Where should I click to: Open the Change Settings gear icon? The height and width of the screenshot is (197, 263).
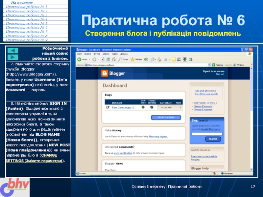click(152, 107)
